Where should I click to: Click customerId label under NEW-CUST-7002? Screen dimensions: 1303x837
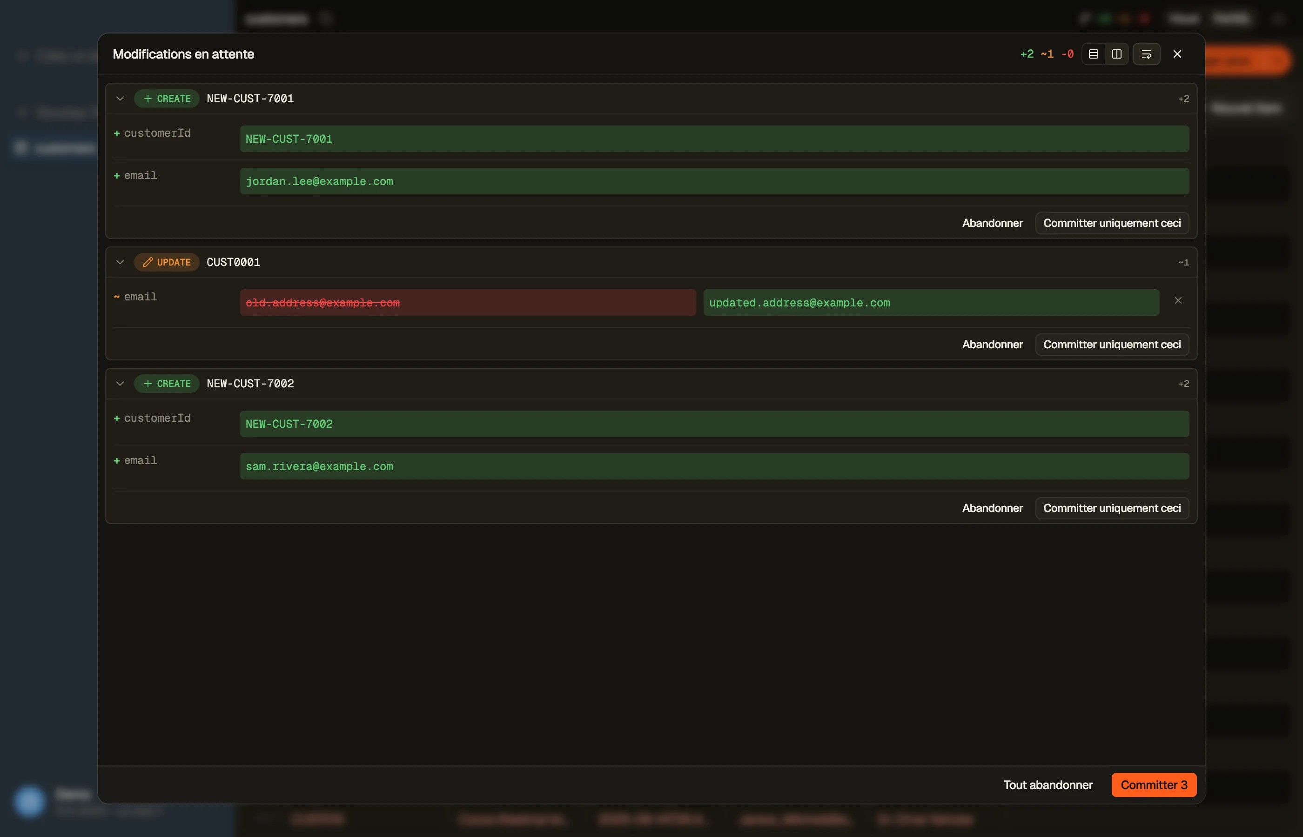click(x=157, y=418)
